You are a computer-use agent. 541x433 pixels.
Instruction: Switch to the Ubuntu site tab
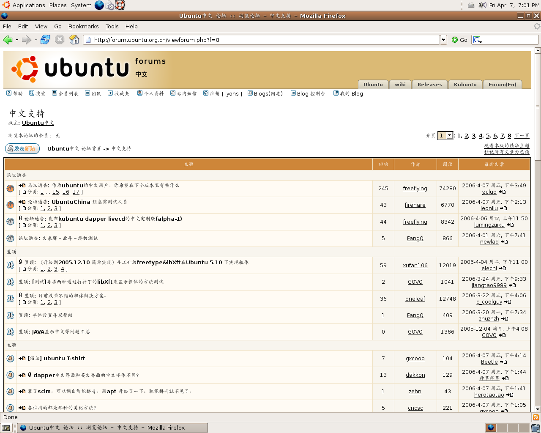(x=373, y=84)
